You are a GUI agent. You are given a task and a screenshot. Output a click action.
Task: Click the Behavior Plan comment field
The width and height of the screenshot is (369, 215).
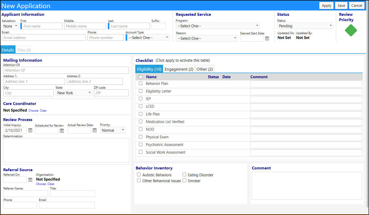click(306, 84)
